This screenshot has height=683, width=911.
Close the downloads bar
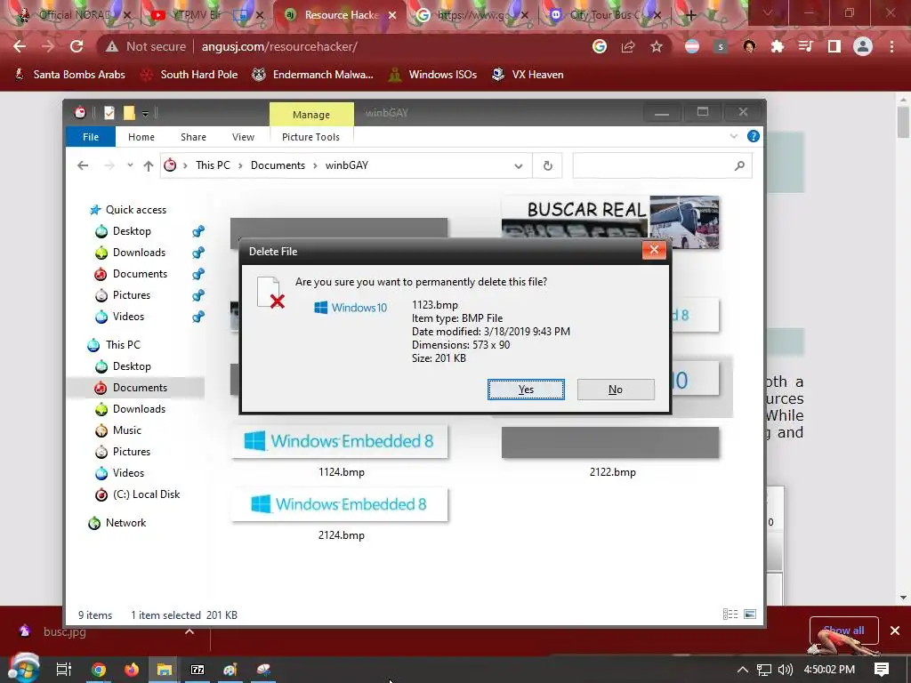tap(895, 631)
